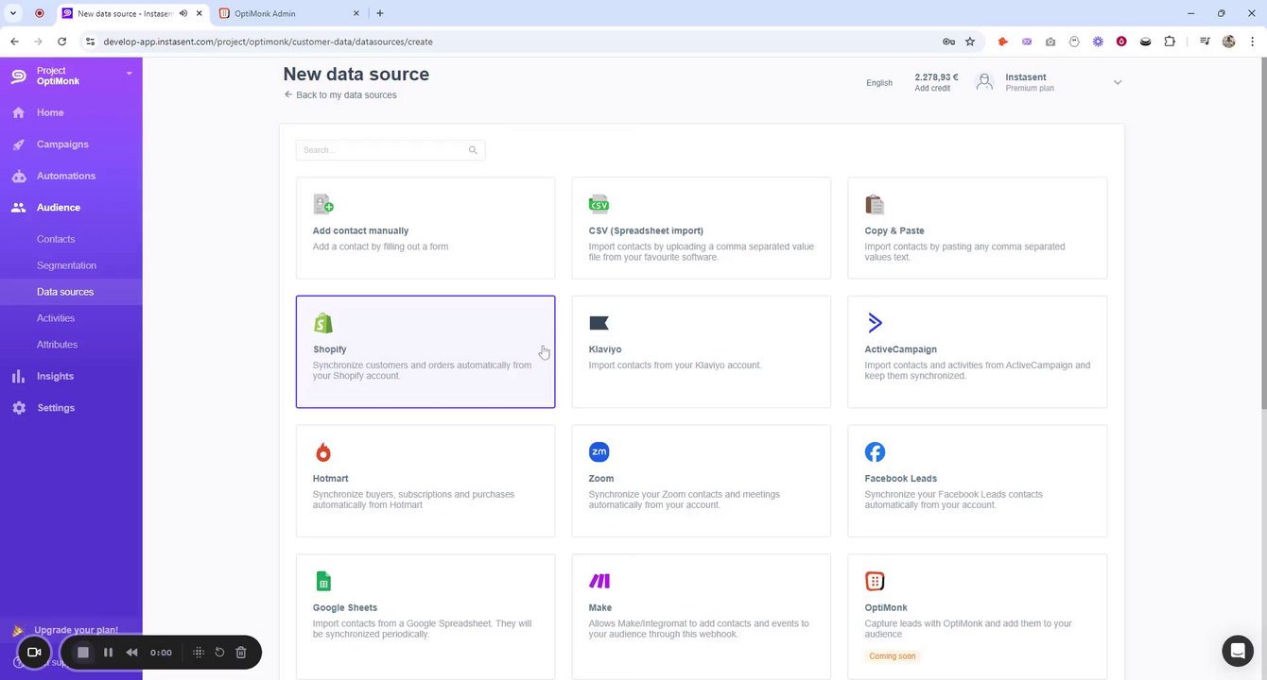The image size is (1267, 680).
Task: Open Campaigns in the sidebar
Action: point(62,144)
